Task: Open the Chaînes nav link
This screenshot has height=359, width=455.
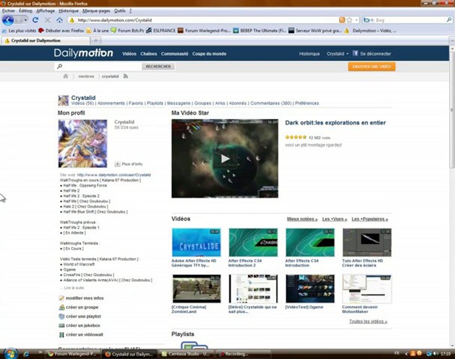Action: pyautogui.click(x=149, y=54)
